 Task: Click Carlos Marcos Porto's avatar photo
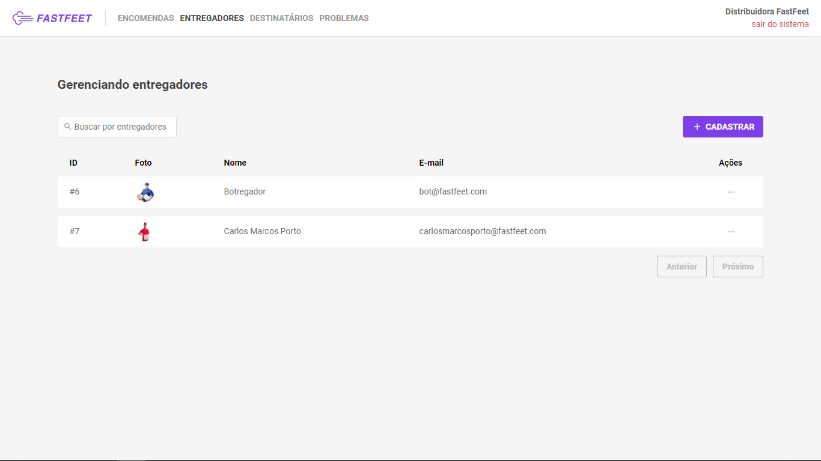click(144, 232)
